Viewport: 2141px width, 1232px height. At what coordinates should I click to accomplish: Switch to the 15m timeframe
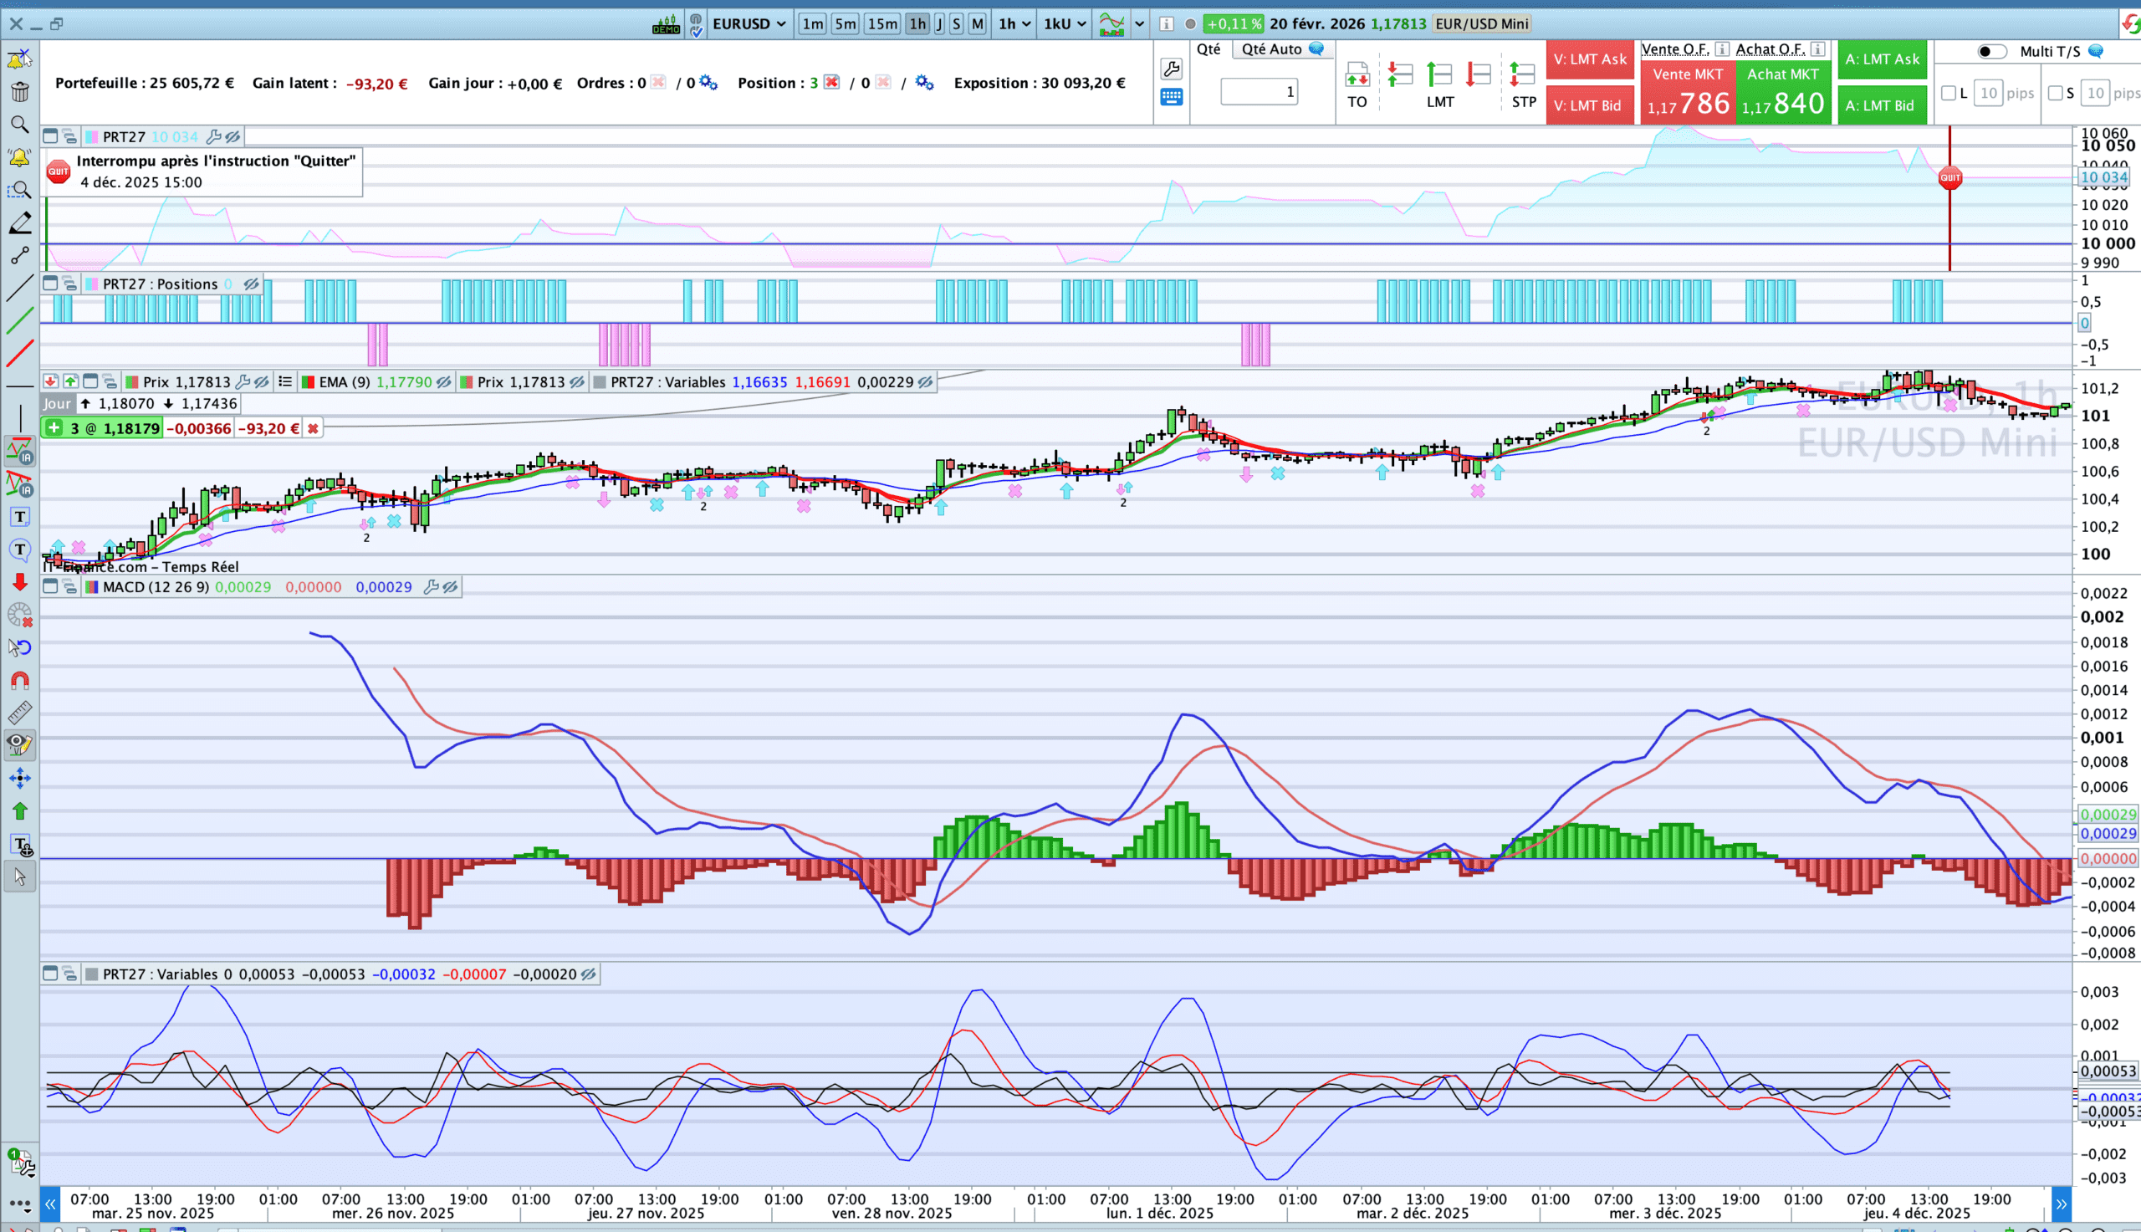(x=881, y=23)
